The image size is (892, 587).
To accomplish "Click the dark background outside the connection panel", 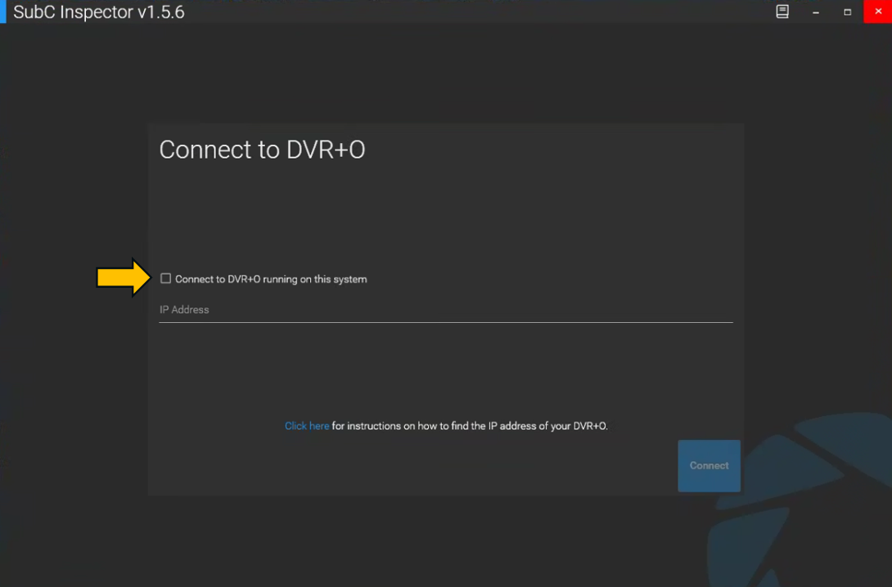I will [74, 409].
